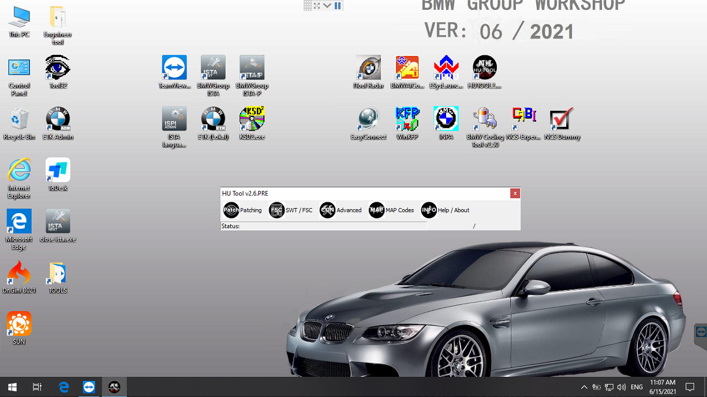Show hidden system tray icons
The width and height of the screenshot is (707, 397).
(584, 387)
